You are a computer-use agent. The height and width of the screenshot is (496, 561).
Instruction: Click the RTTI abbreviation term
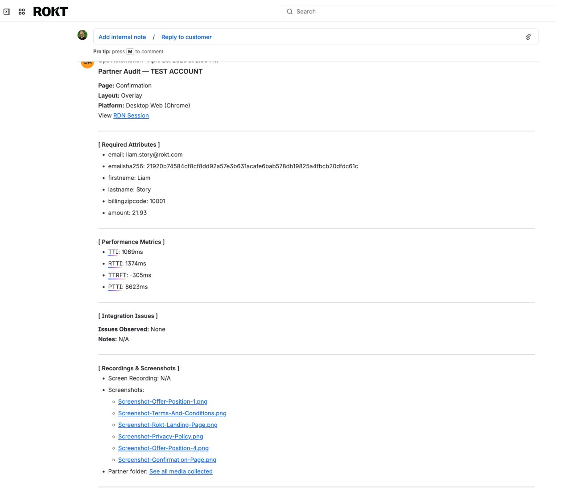(x=115, y=264)
